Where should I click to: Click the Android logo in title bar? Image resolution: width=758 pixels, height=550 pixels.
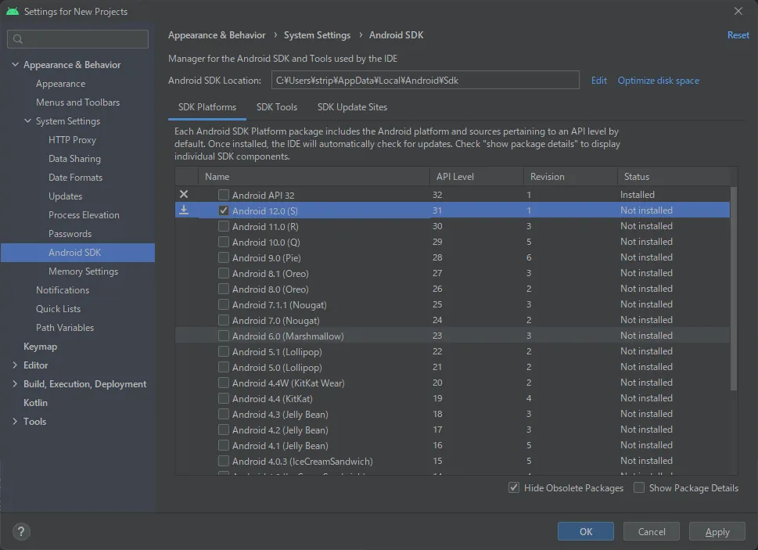click(x=12, y=12)
